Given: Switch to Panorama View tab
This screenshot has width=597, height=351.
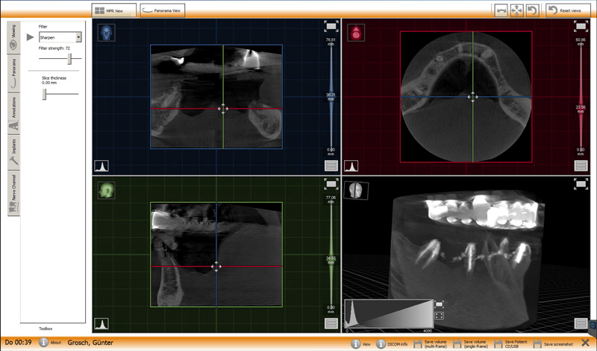Looking at the screenshot, I should 162,10.
